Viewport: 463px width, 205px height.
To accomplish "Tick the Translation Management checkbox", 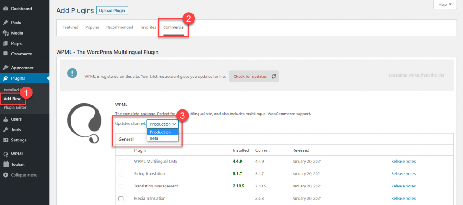I will (x=121, y=187).
